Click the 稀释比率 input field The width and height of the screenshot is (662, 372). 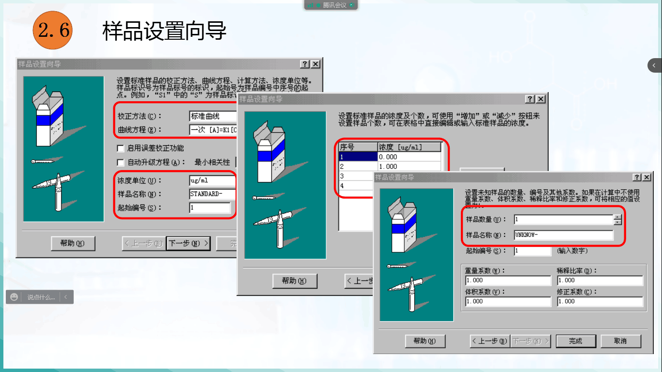pos(600,280)
